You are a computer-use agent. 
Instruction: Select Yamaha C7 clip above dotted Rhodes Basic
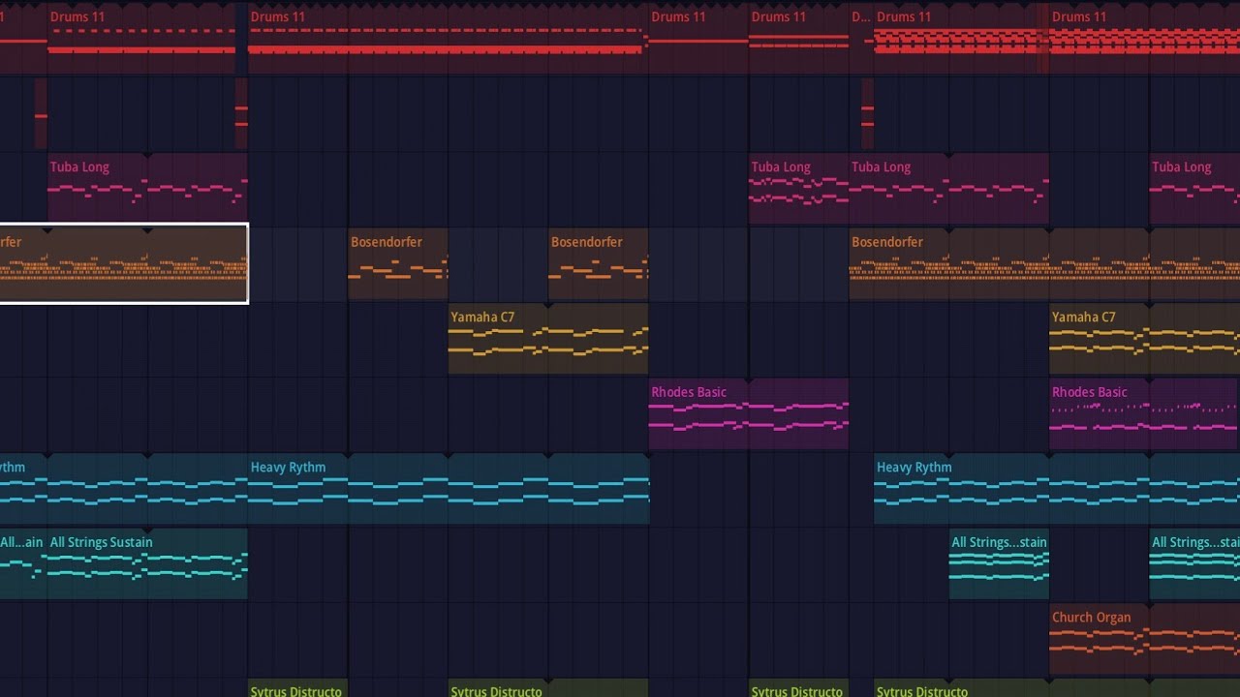1144,339
